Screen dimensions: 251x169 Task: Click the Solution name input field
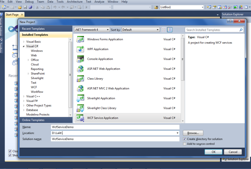click(115, 139)
